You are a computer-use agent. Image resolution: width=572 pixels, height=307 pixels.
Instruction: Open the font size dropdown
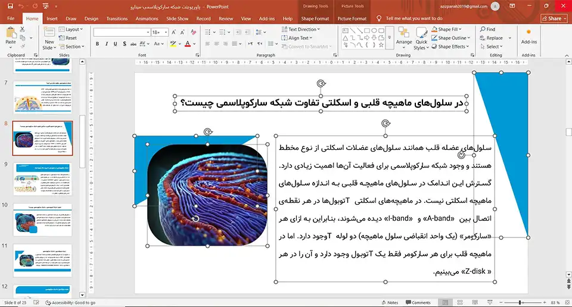[166, 32]
